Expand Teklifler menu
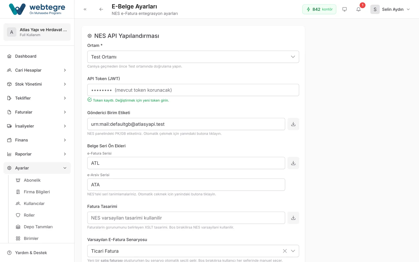This screenshot has height=262, width=419. coord(37,98)
